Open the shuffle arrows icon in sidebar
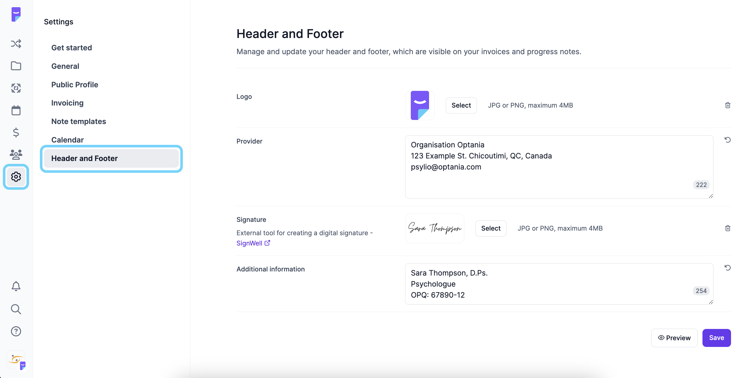The height and width of the screenshot is (378, 748). tap(16, 44)
